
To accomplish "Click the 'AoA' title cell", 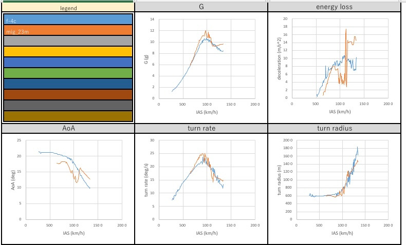I will tap(67, 128).
